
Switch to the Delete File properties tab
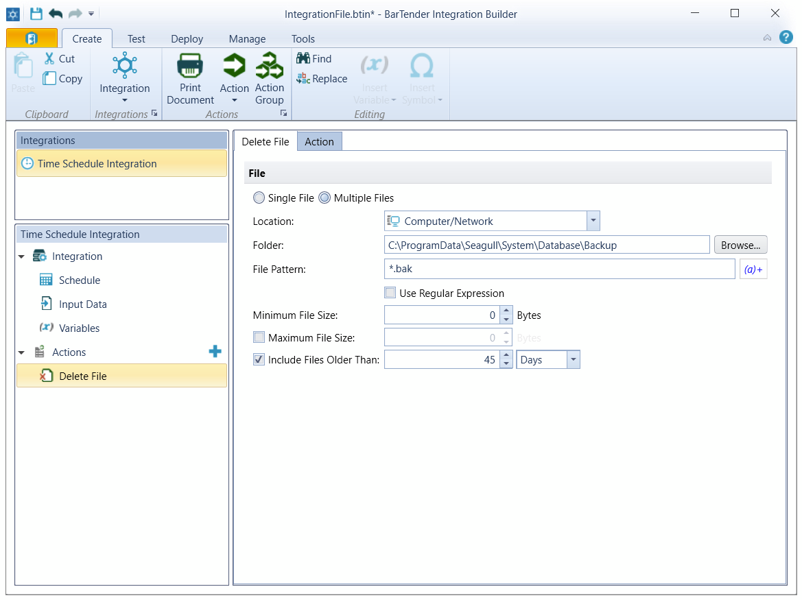(265, 141)
